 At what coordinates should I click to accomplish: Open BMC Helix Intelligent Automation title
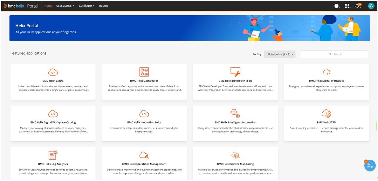235,123
